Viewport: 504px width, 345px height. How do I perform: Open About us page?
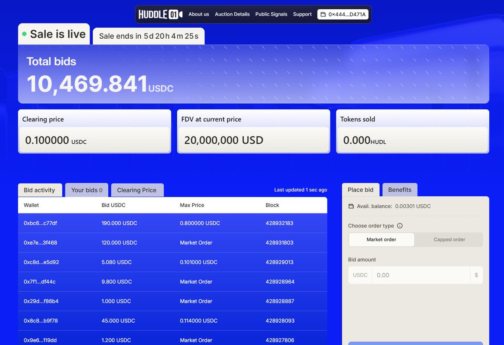(x=199, y=14)
